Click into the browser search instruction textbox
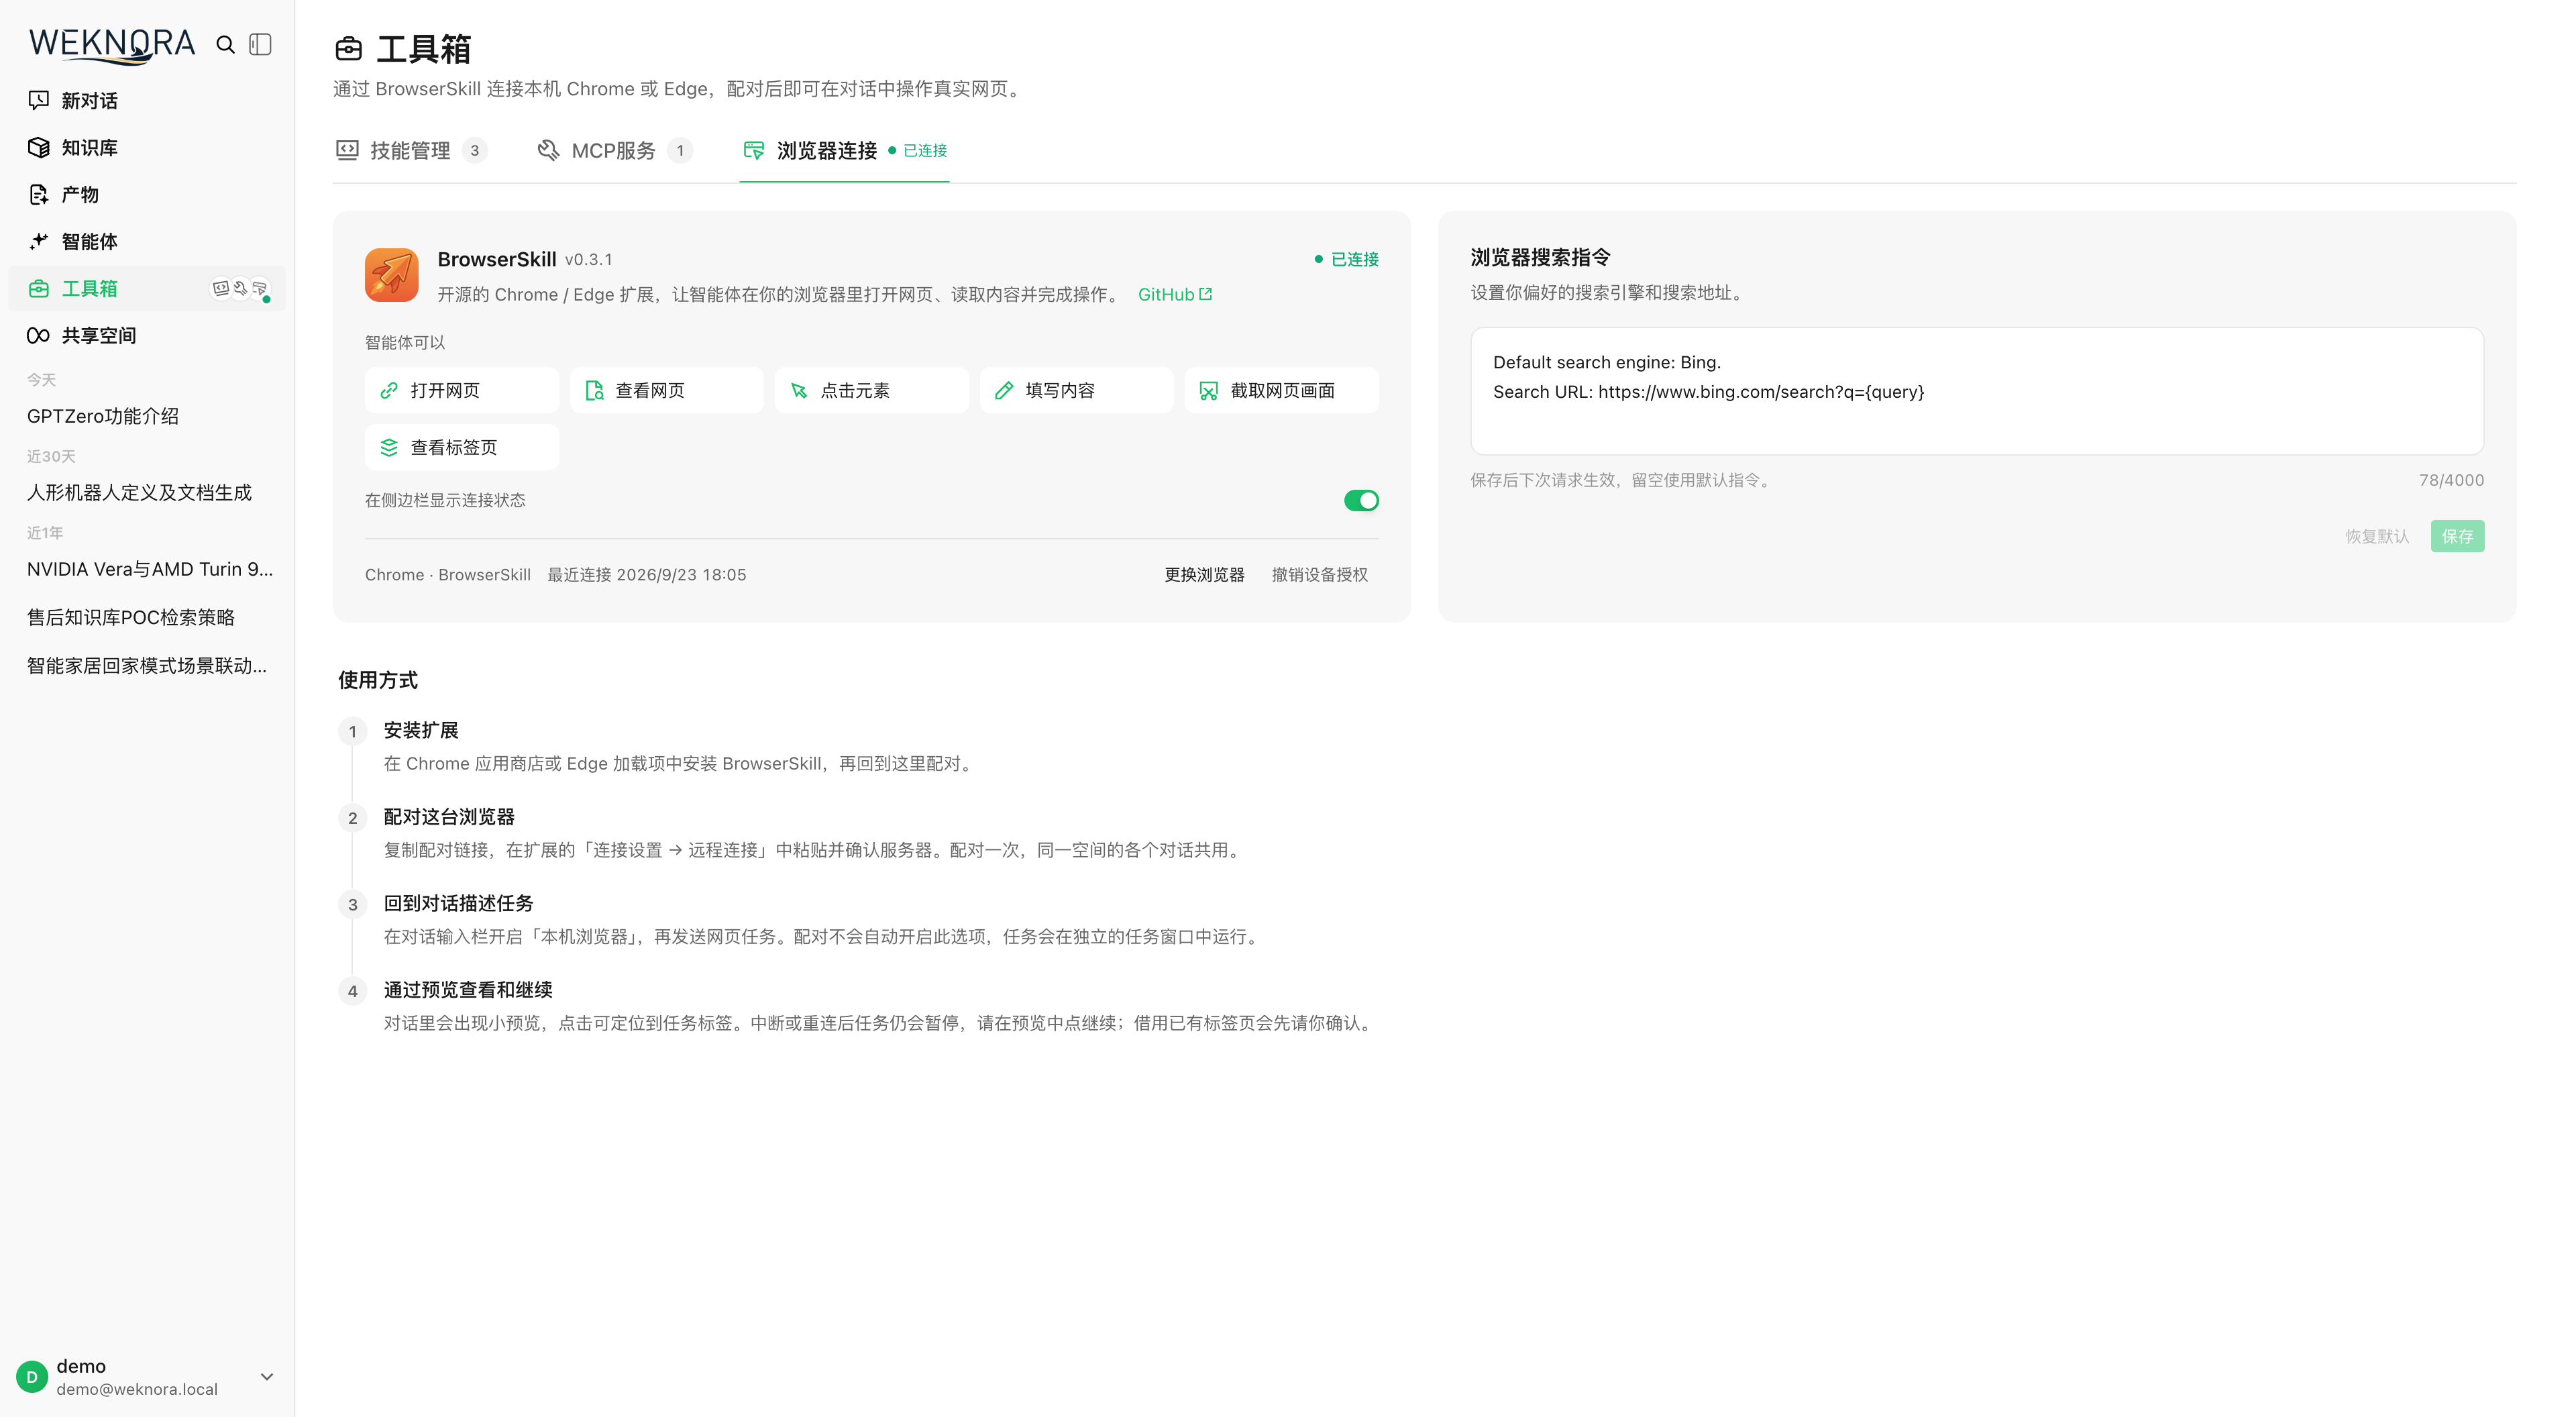 pyautogui.click(x=1977, y=391)
